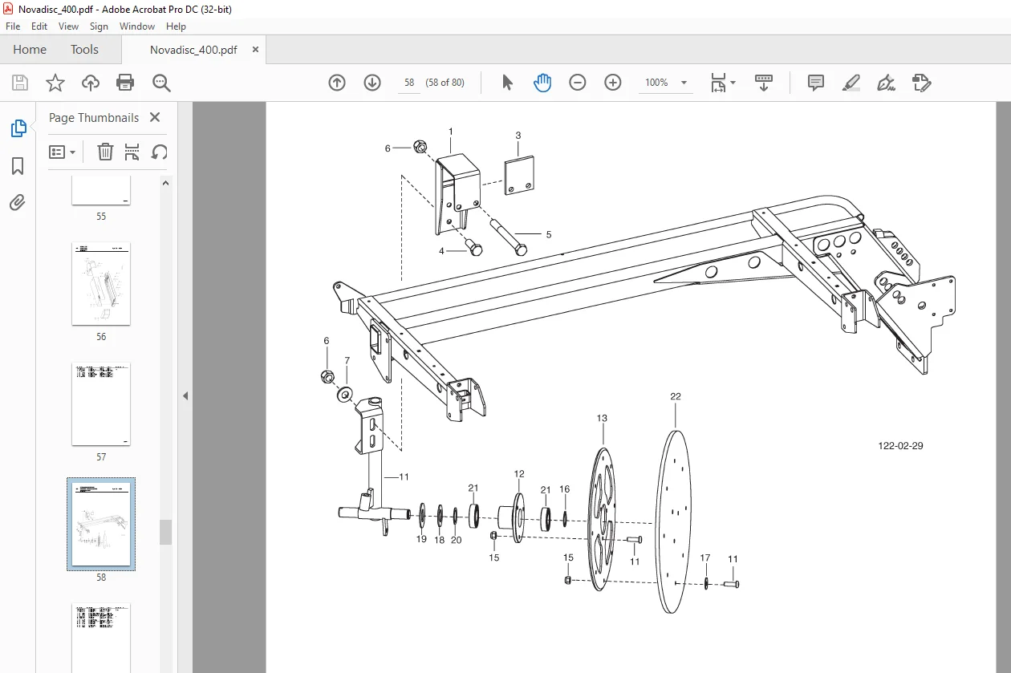Open the thumbnail options dropdown menu
The width and height of the screenshot is (1011, 673).
click(63, 152)
